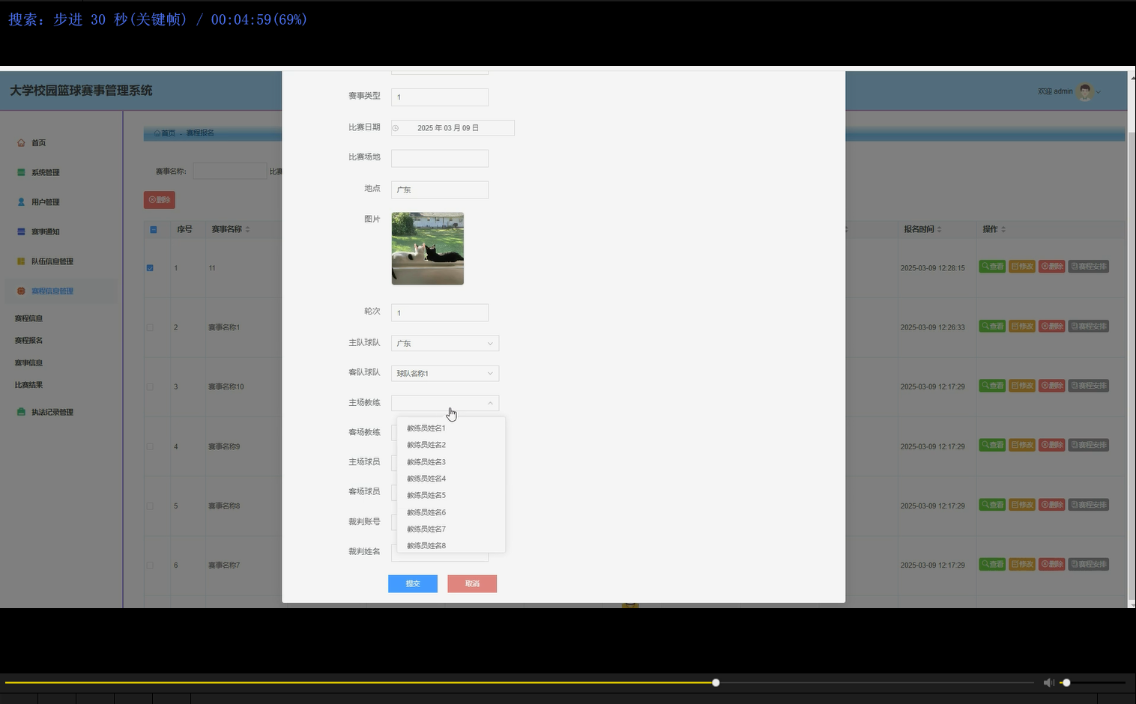Open 队伍信息管理 sidebar icon
1136x704 pixels.
pyautogui.click(x=21, y=261)
